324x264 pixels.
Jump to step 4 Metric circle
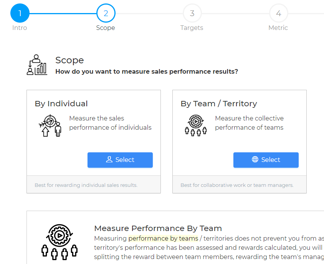click(278, 13)
